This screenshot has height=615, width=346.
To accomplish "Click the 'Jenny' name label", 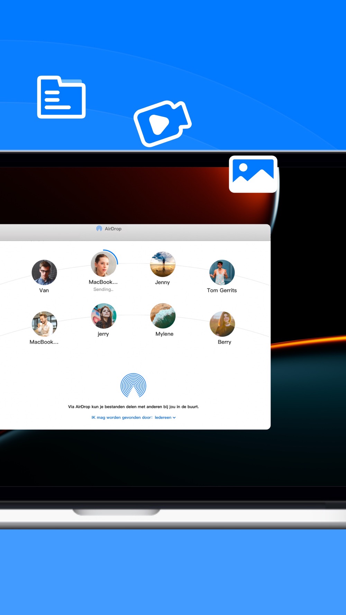I will point(162,282).
